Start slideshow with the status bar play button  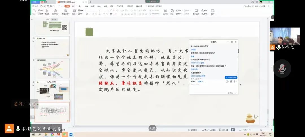233,130
